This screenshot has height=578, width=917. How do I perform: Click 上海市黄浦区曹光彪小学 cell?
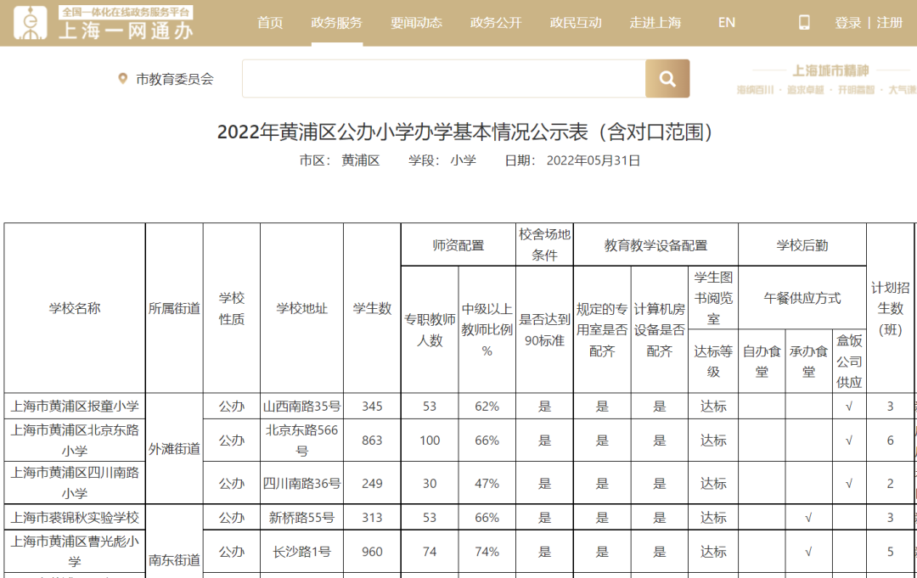(x=74, y=551)
